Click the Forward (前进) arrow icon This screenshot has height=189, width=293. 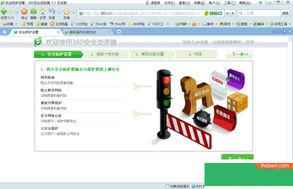click(11, 12)
